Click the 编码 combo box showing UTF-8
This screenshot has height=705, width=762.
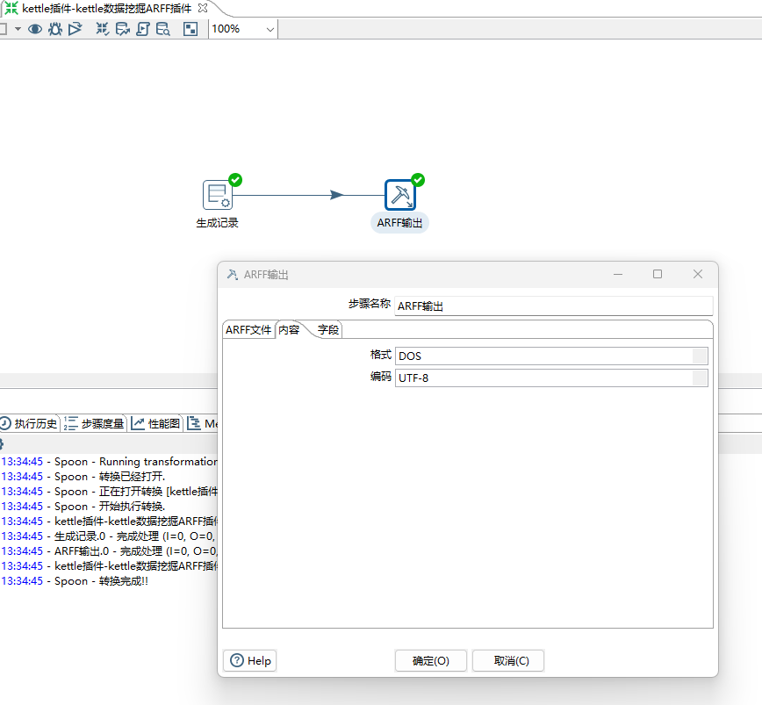click(551, 378)
